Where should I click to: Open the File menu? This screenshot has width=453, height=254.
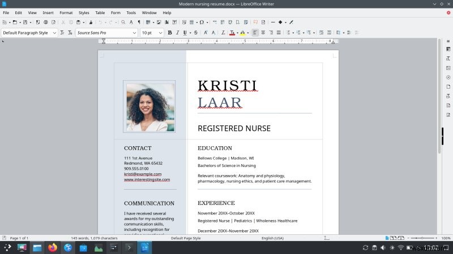(6, 12)
